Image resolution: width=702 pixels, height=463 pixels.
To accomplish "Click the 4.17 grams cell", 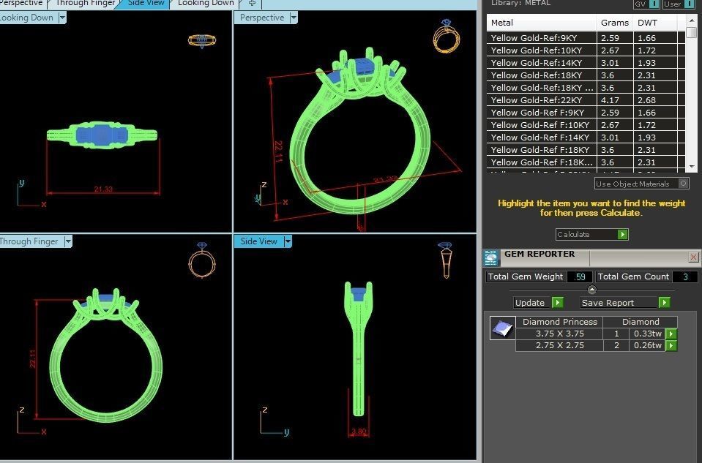I will tap(615, 100).
